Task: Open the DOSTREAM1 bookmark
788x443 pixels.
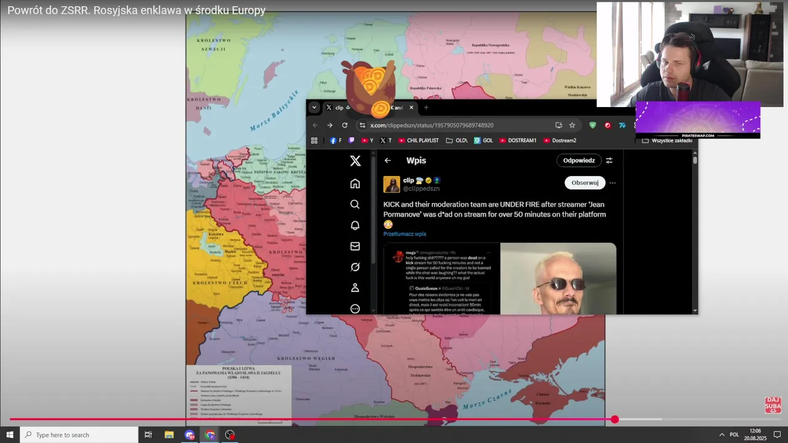Action: (518, 140)
